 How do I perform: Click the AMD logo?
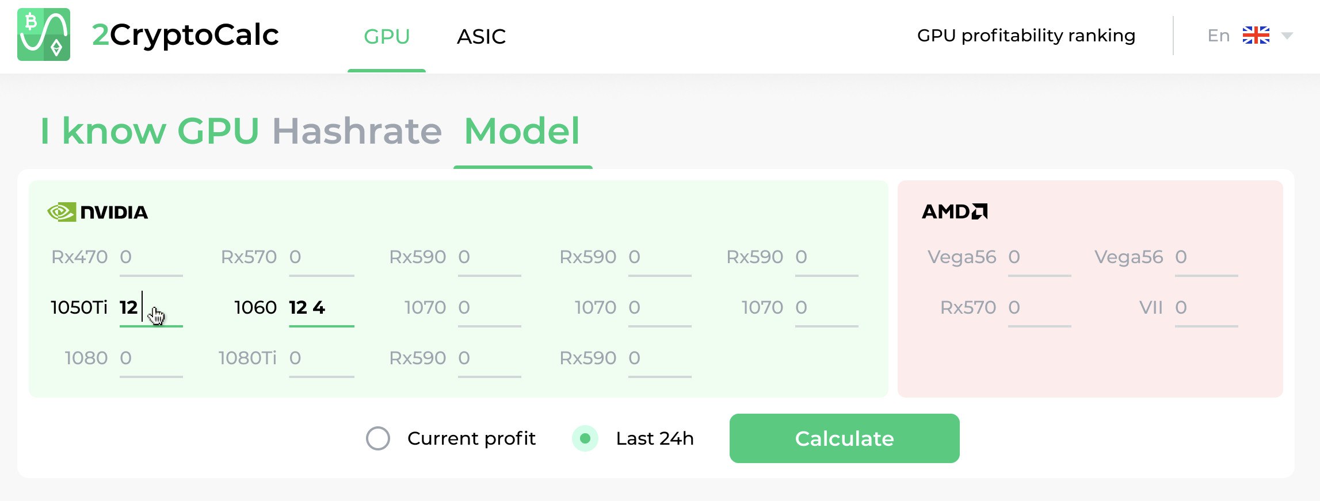tap(954, 212)
